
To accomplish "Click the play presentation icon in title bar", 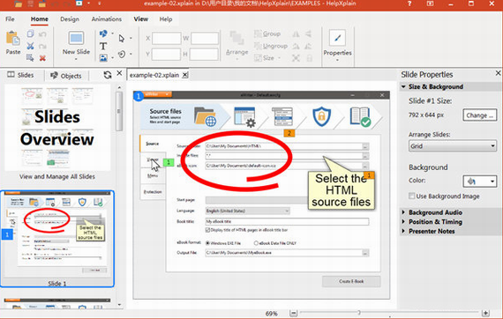I will coord(79,4).
